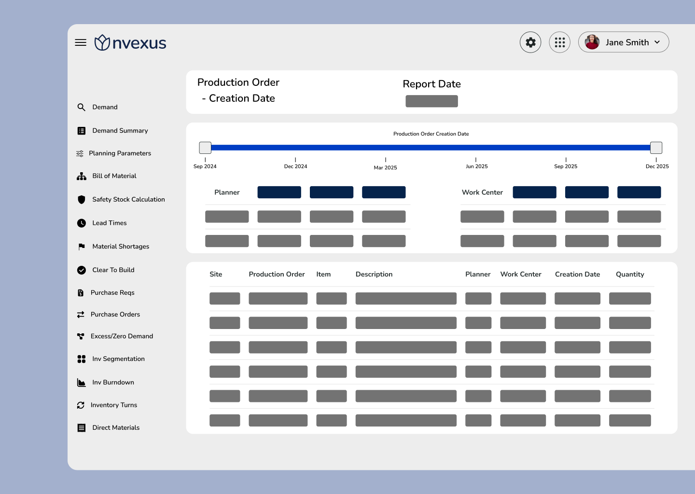Click the Planning Parameters sliders icon
This screenshot has width=695, height=494.
pos(80,153)
